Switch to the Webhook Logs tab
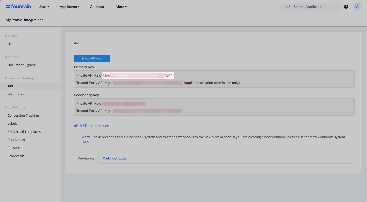 [x=115, y=158]
